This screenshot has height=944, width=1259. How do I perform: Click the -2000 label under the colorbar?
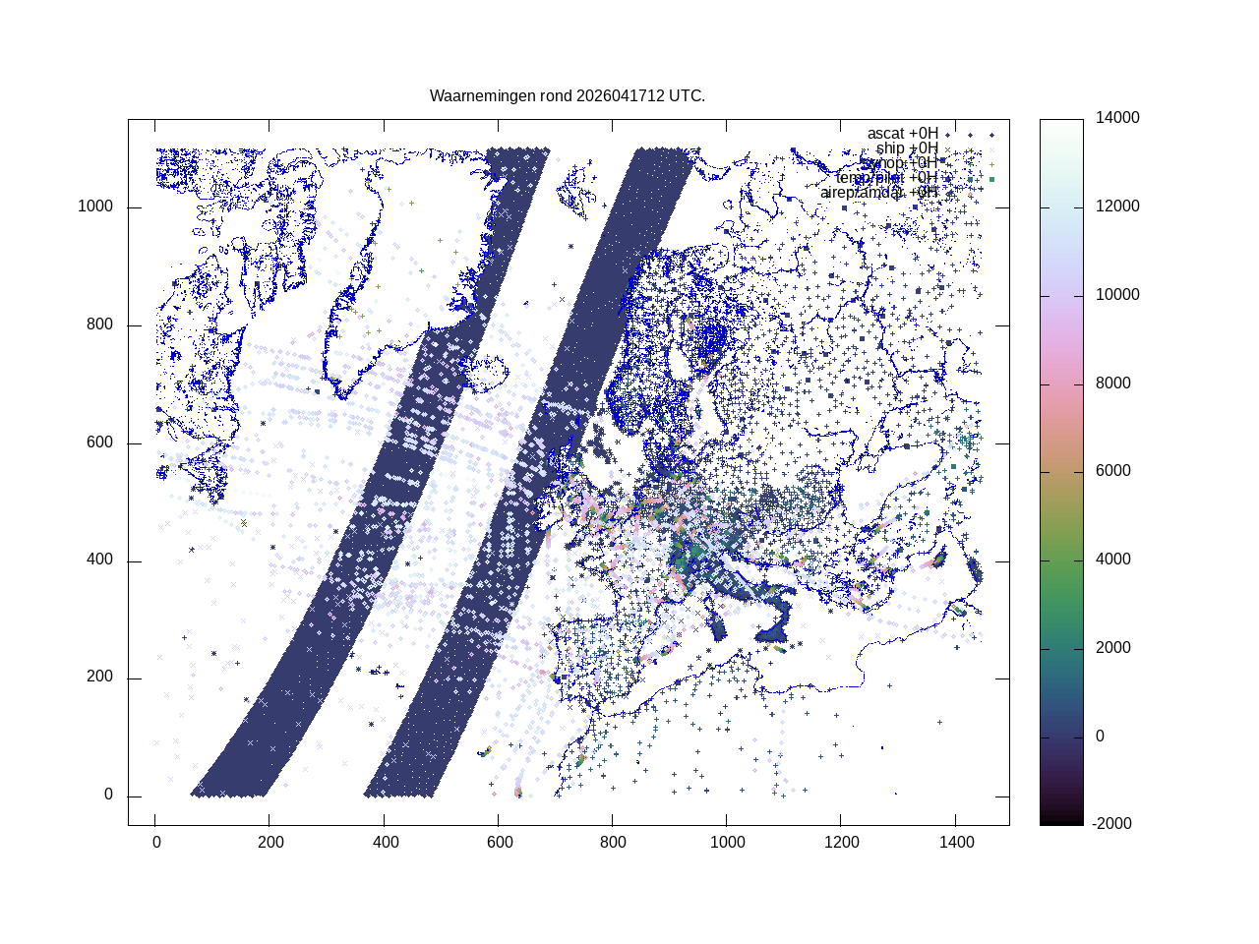point(1111,824)
